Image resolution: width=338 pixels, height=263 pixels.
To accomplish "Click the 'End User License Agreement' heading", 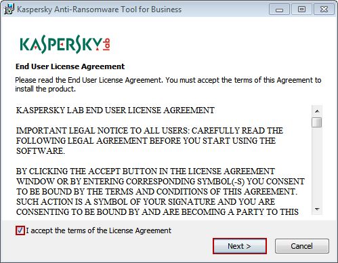I will (x=70, y=66).
